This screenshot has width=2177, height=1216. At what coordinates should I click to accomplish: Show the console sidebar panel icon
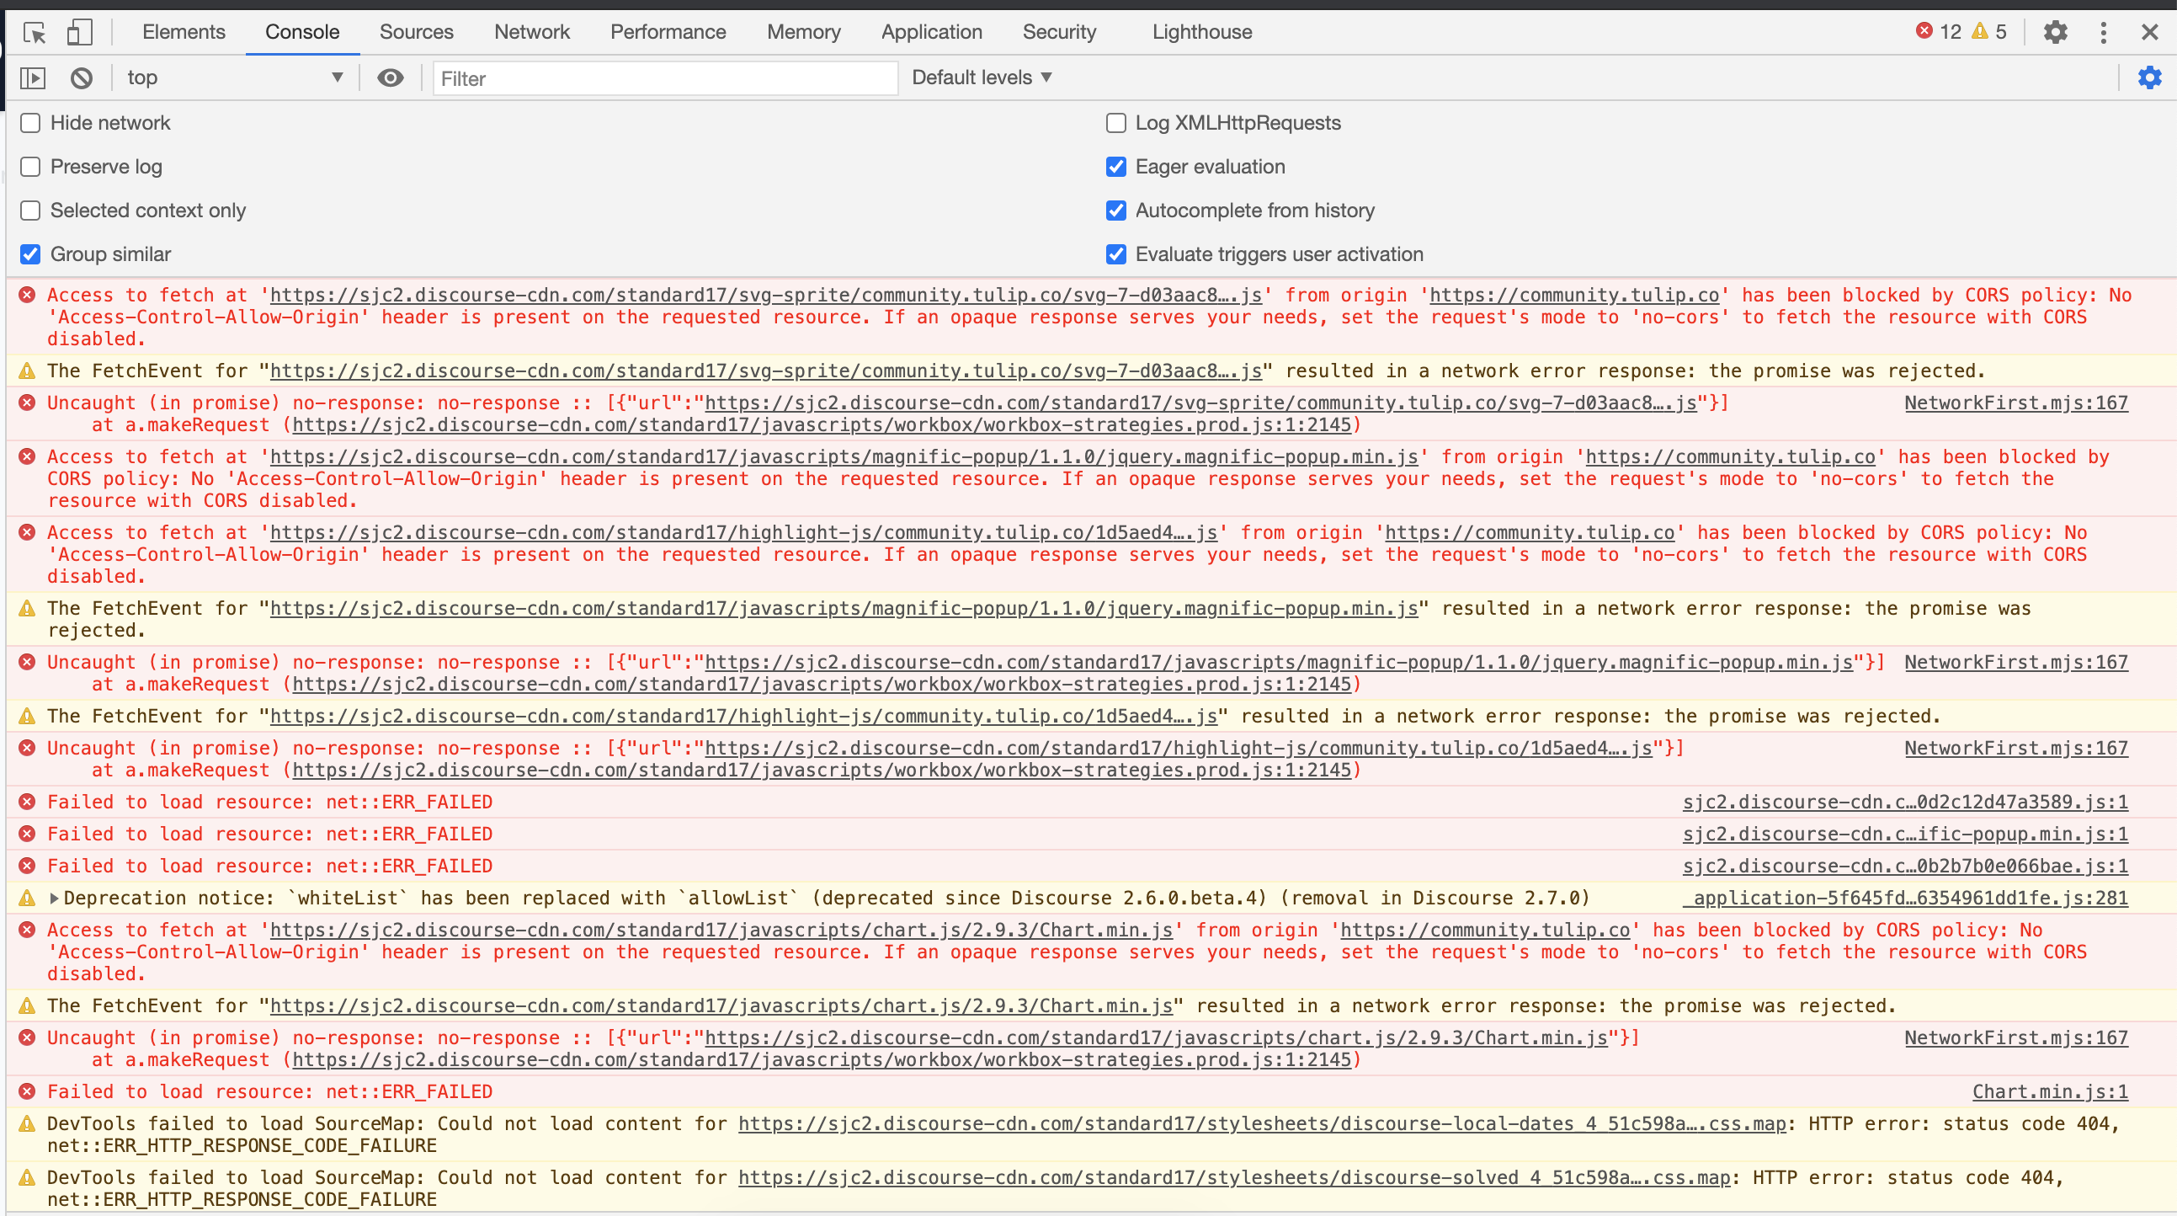(32, 77)
